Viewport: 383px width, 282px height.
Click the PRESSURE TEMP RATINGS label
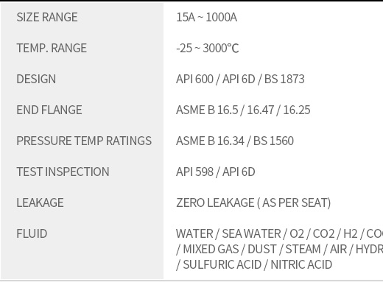point(84,141)
